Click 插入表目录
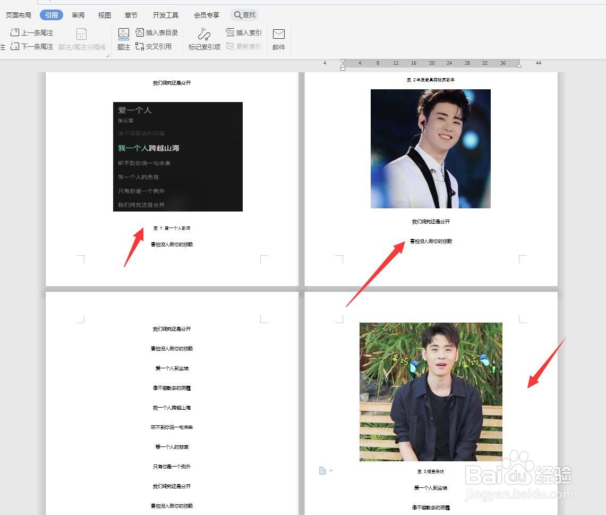Image resolution: width=606 pixels, height=515 pixels. click(157, 32)
